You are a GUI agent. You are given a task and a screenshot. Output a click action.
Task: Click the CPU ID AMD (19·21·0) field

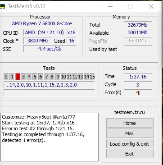click(x=45, y=32)
